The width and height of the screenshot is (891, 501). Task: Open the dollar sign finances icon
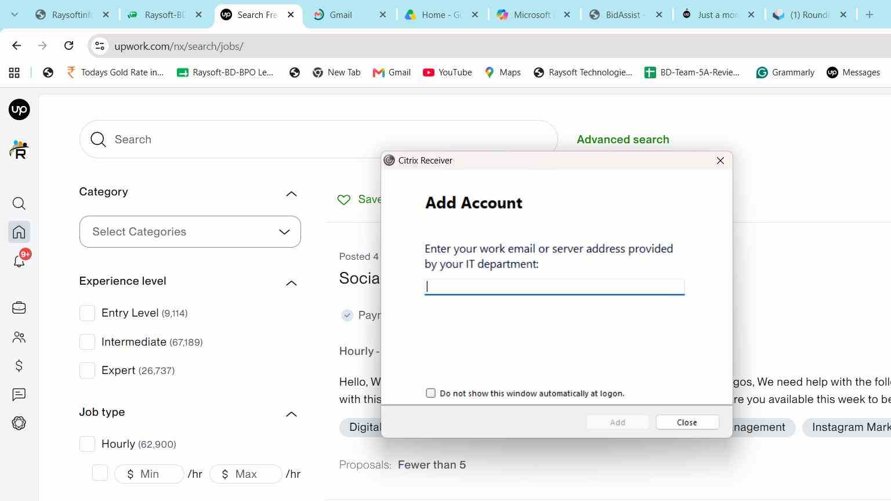19,366
